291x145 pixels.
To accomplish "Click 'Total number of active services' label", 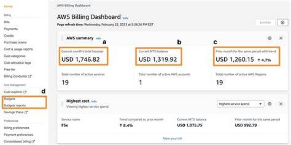I will coord(83,75).
